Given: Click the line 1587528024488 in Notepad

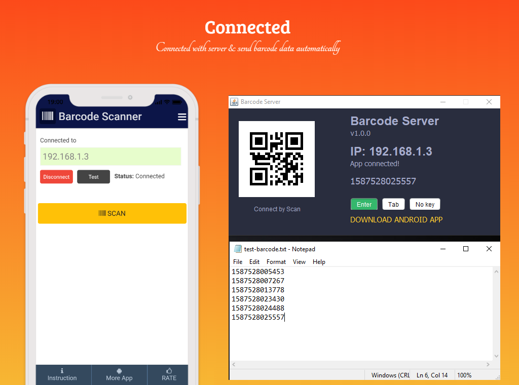Looking at the screenshot, I should (258, 308).
